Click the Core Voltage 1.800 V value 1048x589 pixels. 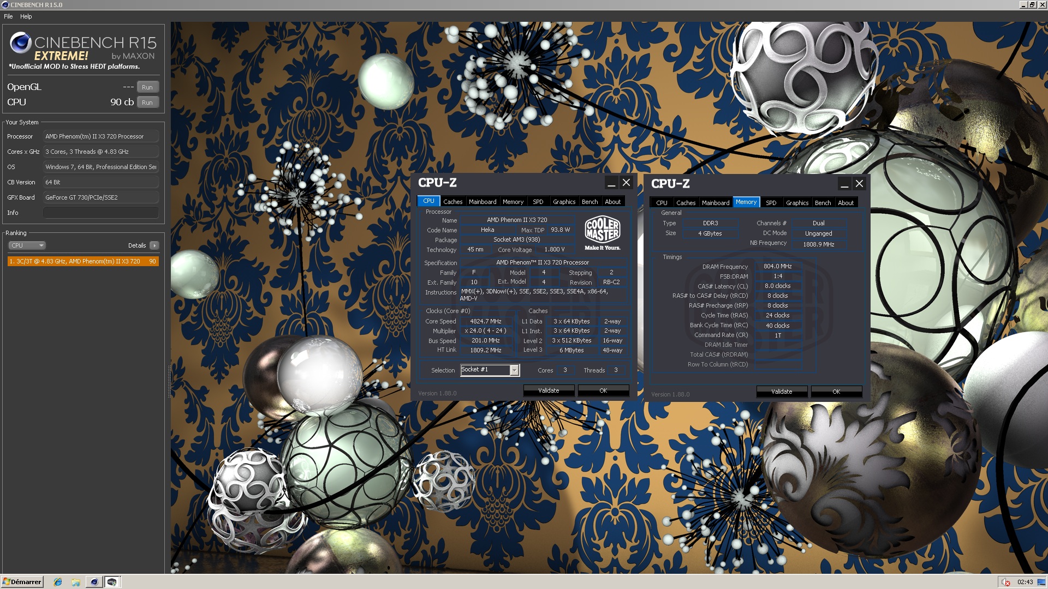(x=555, y=250)
